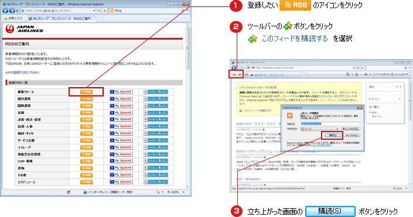Click the RSS icon for 国際運賃 row
The height and width of the screenshot is (217, 413).
86,106
